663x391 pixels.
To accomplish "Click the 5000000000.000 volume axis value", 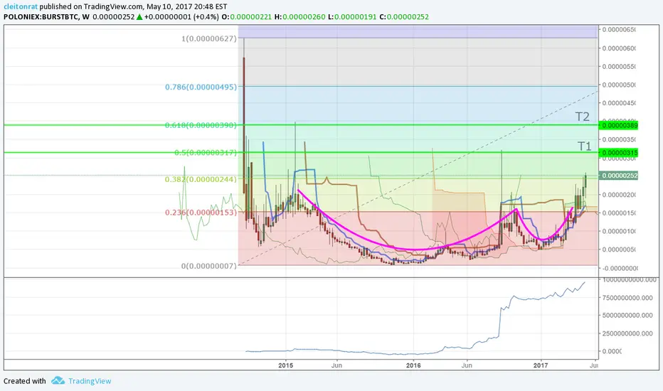I will pos(627,316).
